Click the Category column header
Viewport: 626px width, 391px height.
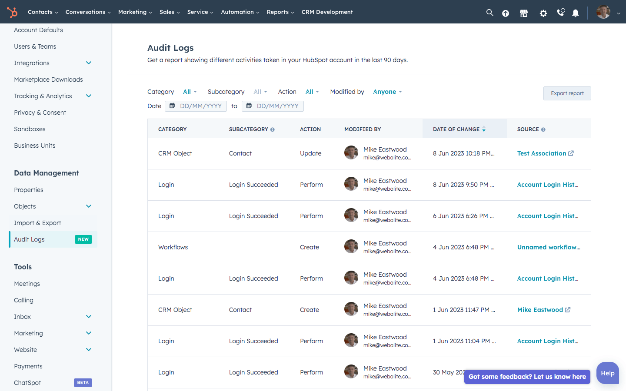pos(173,129)
